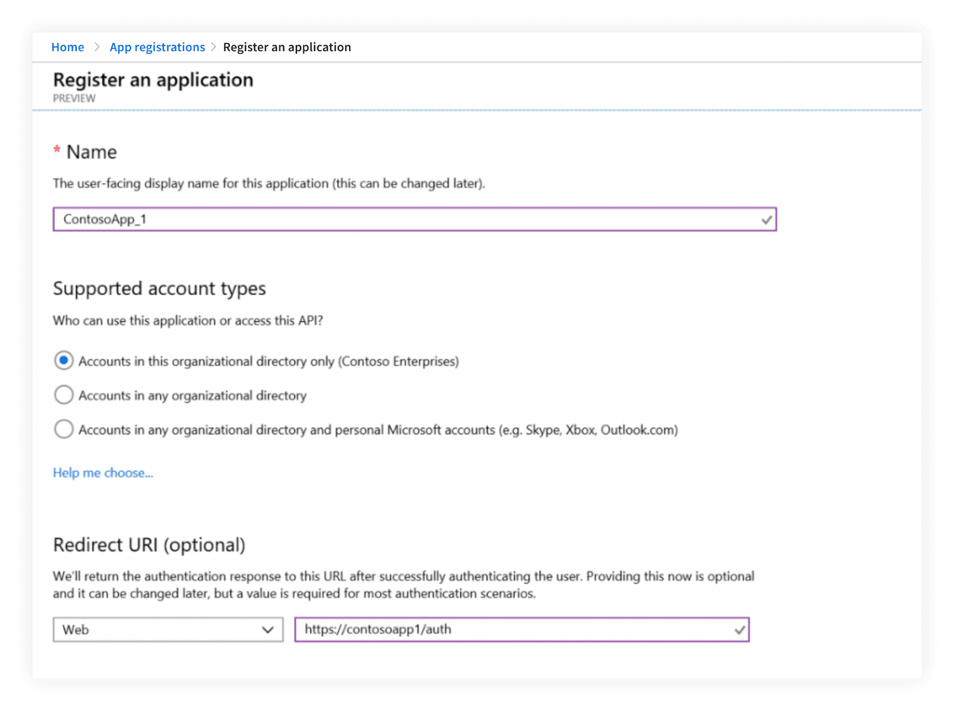954x711 pixels.
Task: Select this organizational directory only option
Action: [63, 361]
